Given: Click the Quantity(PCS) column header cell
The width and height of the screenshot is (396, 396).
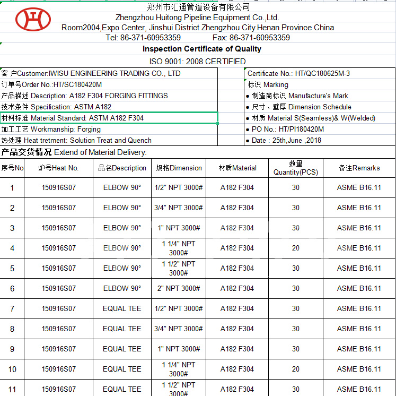Looking at the screenshot, I should coord(296,168).
